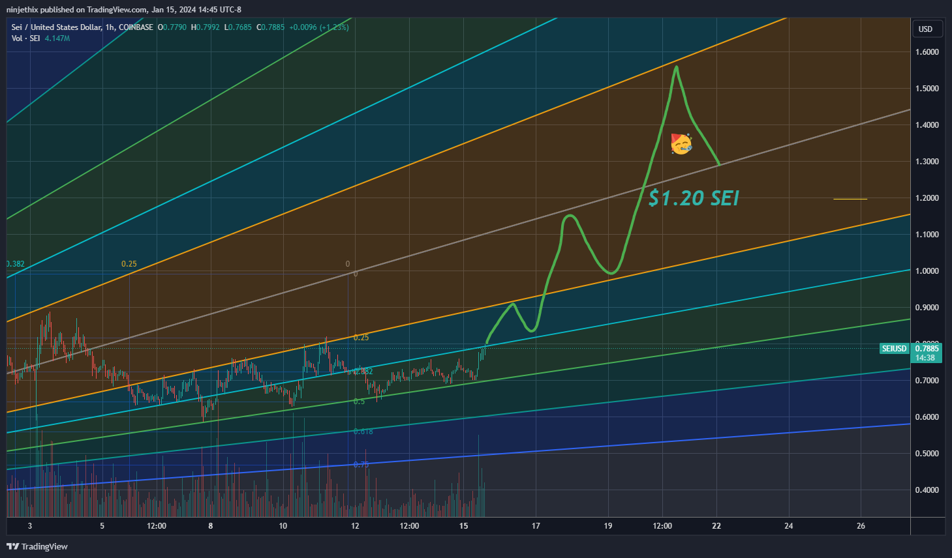
Task: Click the blue 0.75 fib channel label
Action: point(361,465)
